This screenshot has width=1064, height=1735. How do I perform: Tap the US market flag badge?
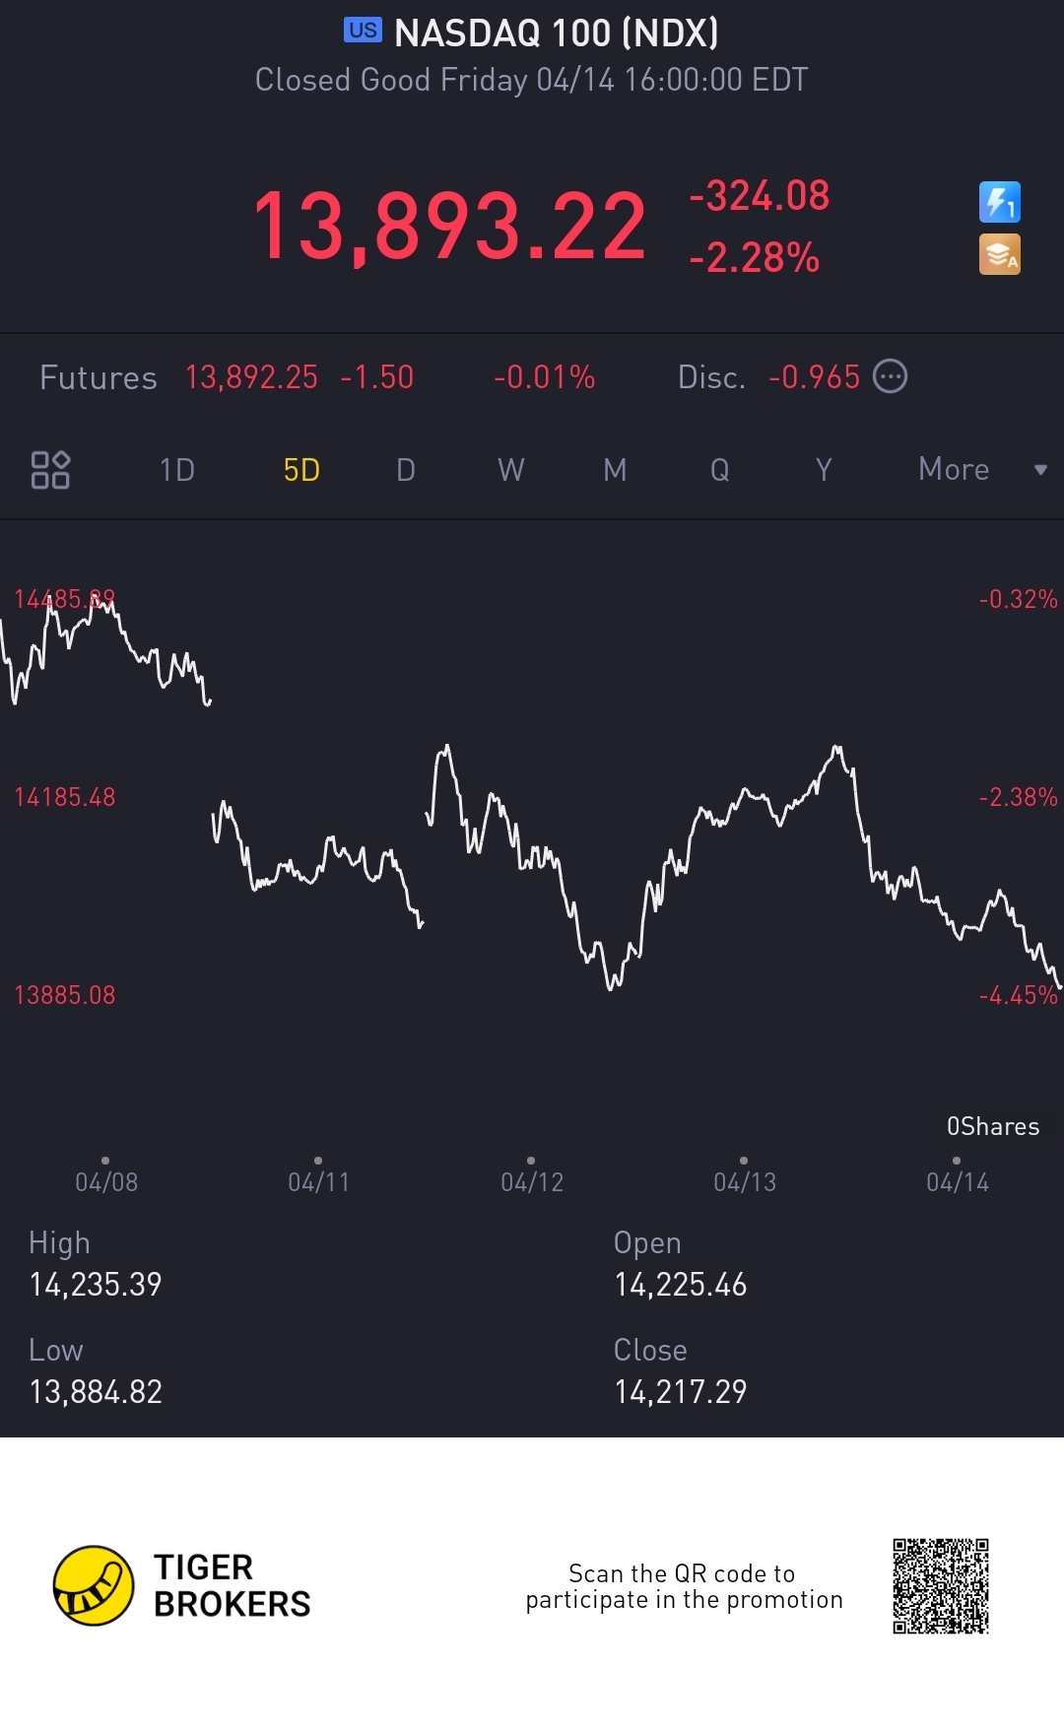[363, 31]
